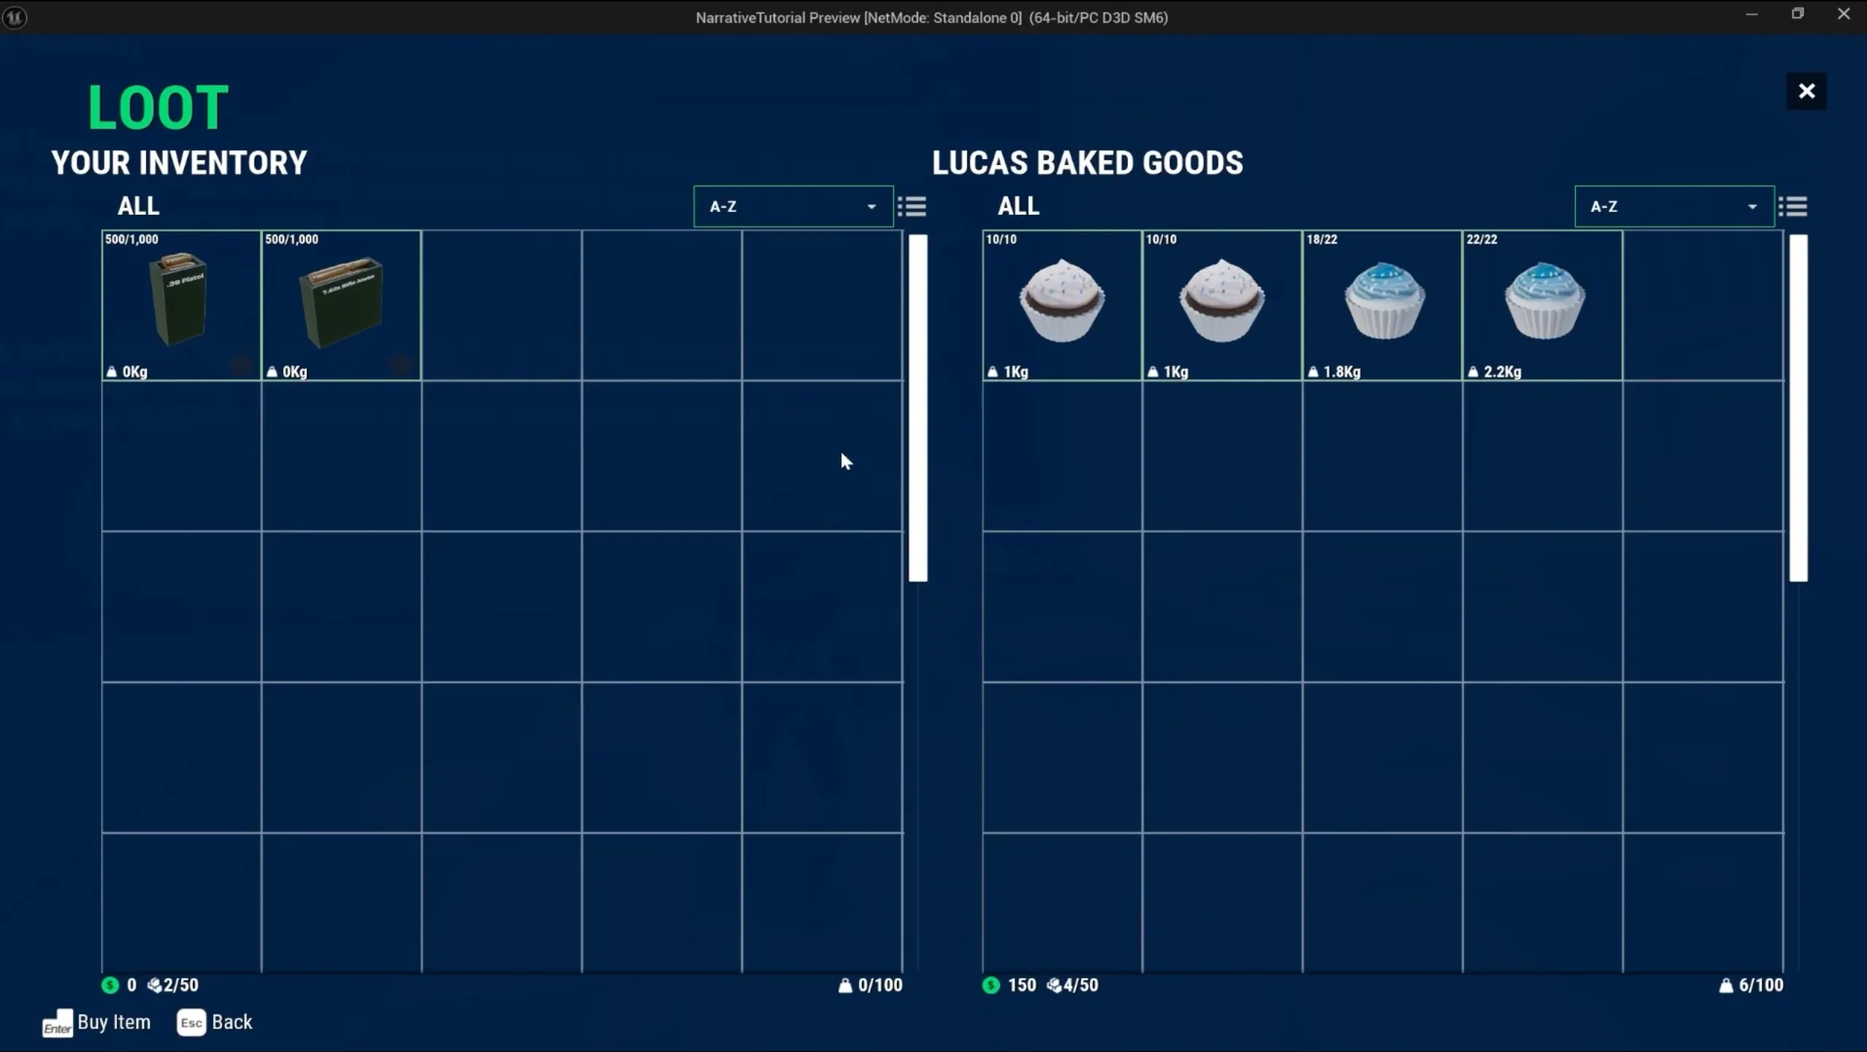Click the vendor currency coin icon showing 150

point(991,985)
